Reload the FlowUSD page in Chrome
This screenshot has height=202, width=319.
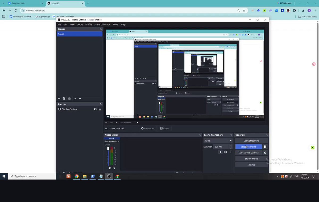pyautogui.click(x=16, y=10)
